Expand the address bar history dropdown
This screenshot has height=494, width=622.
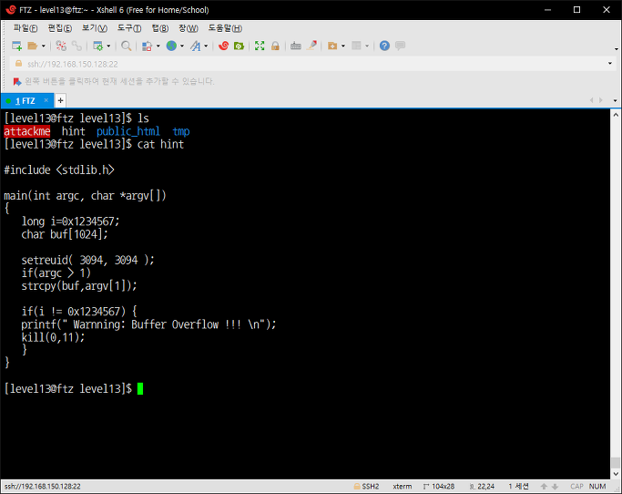click(610, 64)
